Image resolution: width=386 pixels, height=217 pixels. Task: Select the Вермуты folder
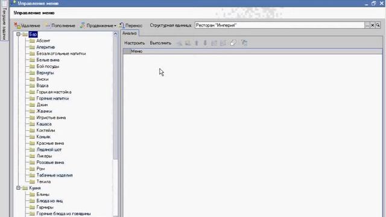tap(45, 73)
